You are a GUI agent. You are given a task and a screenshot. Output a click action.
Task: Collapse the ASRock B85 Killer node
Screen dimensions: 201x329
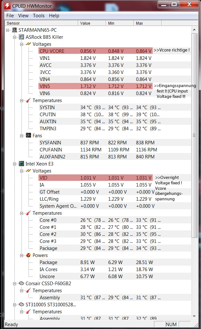(x=14, y=37)
